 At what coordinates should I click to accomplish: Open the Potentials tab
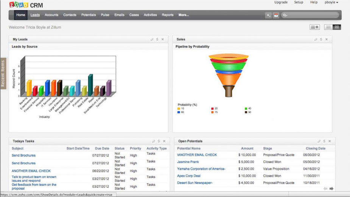tap(89, 15)
